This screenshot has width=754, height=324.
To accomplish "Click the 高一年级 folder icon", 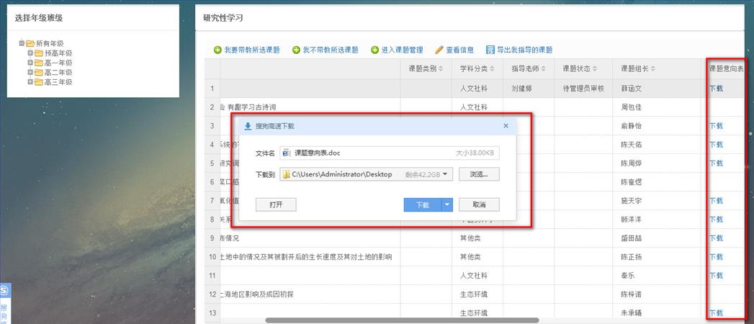I will pos(39,63).
